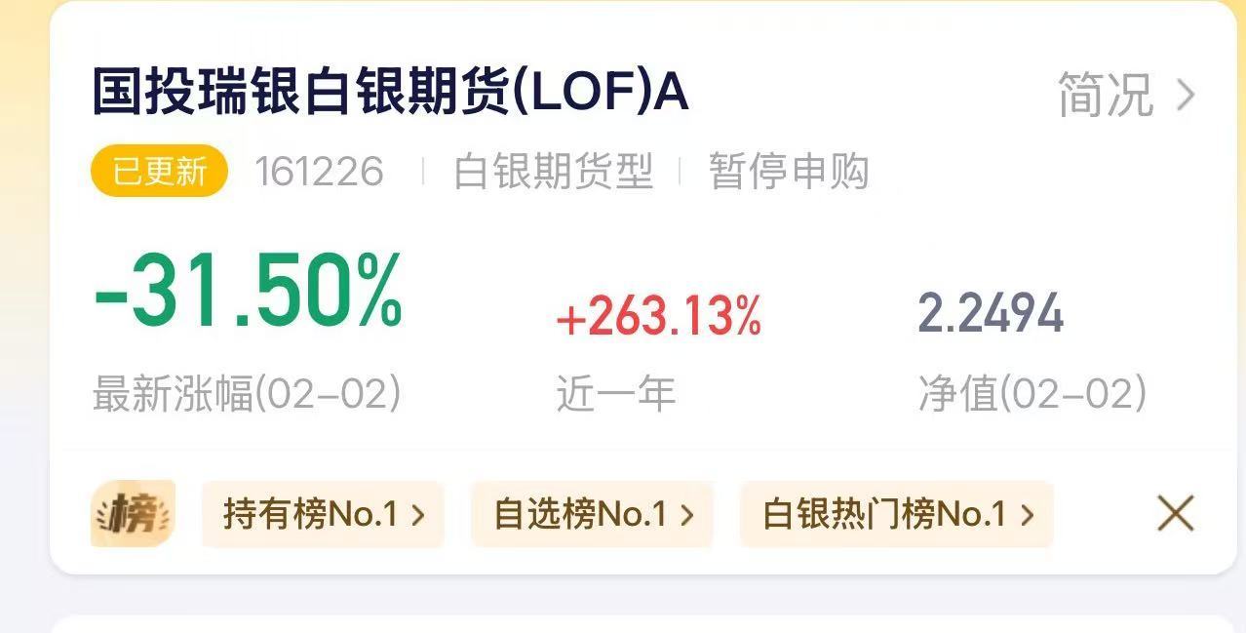Tap the yellow 已更新 status badge
The image size is (1246, 633).
click(x=159, y=172)
